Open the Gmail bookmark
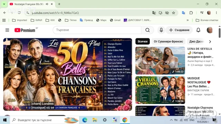221x124 pixels. 115,20
